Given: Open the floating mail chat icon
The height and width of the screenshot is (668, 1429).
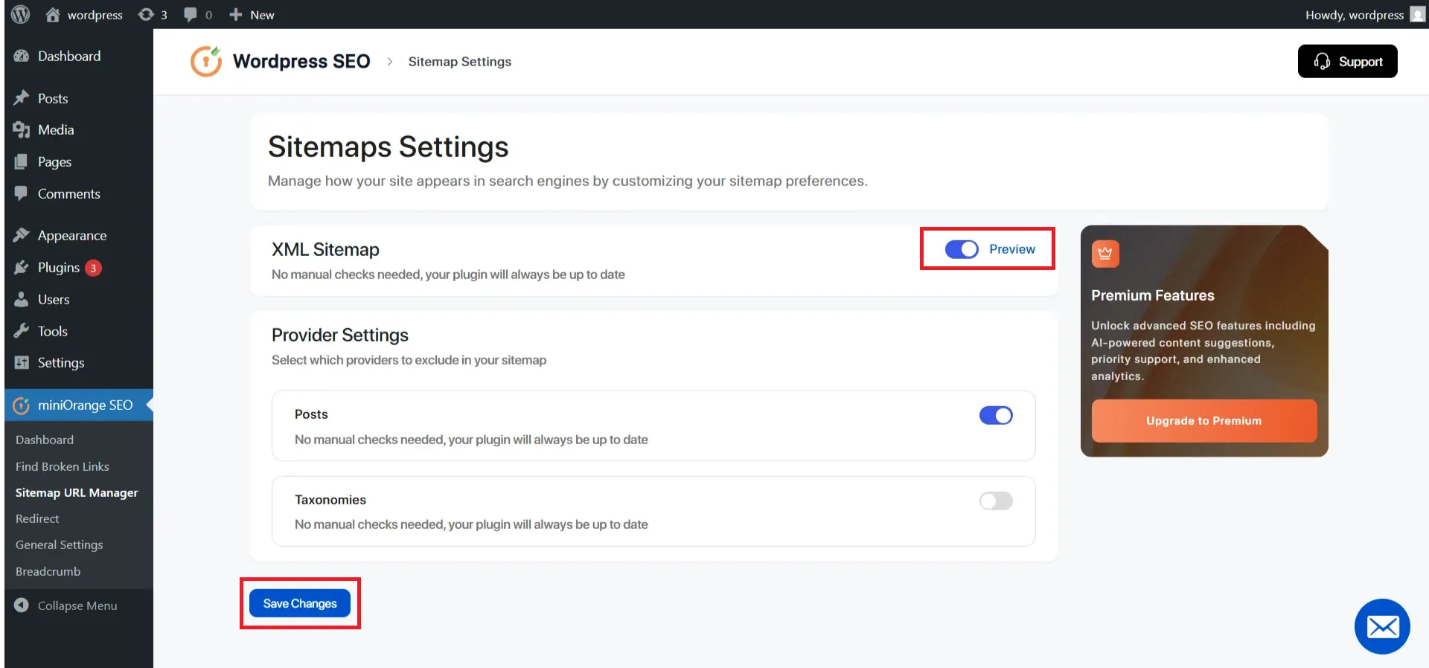Looking at the screenshot, I should click(x=1382, y=626).
